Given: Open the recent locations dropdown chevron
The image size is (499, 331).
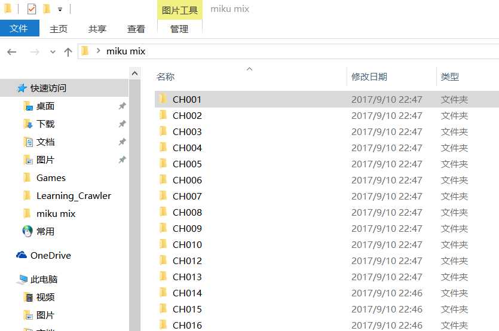Looking at the screenshot, I should [53, 51].
